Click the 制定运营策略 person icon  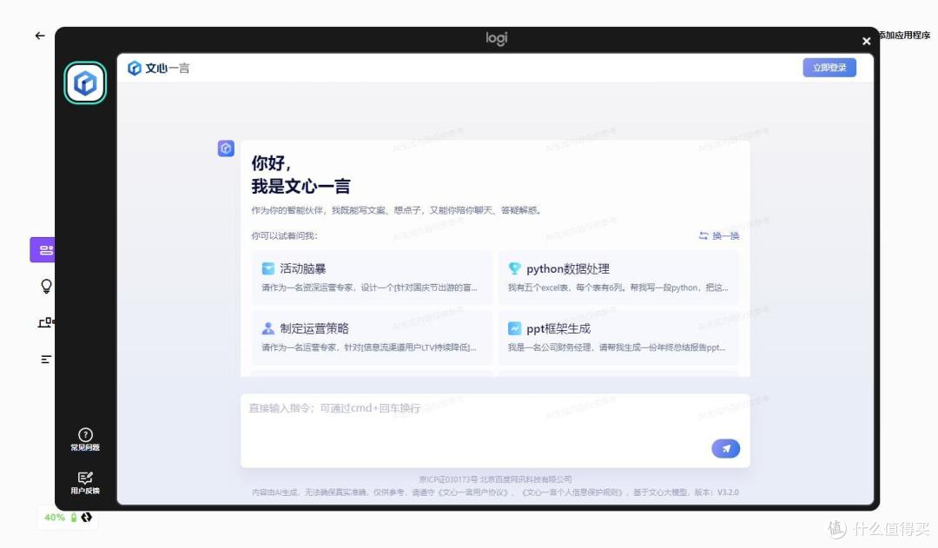268,328
